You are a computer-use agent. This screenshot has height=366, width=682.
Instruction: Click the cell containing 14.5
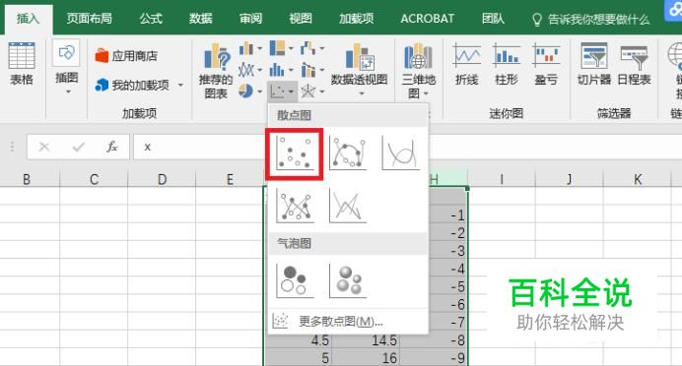tap(366, 340)
